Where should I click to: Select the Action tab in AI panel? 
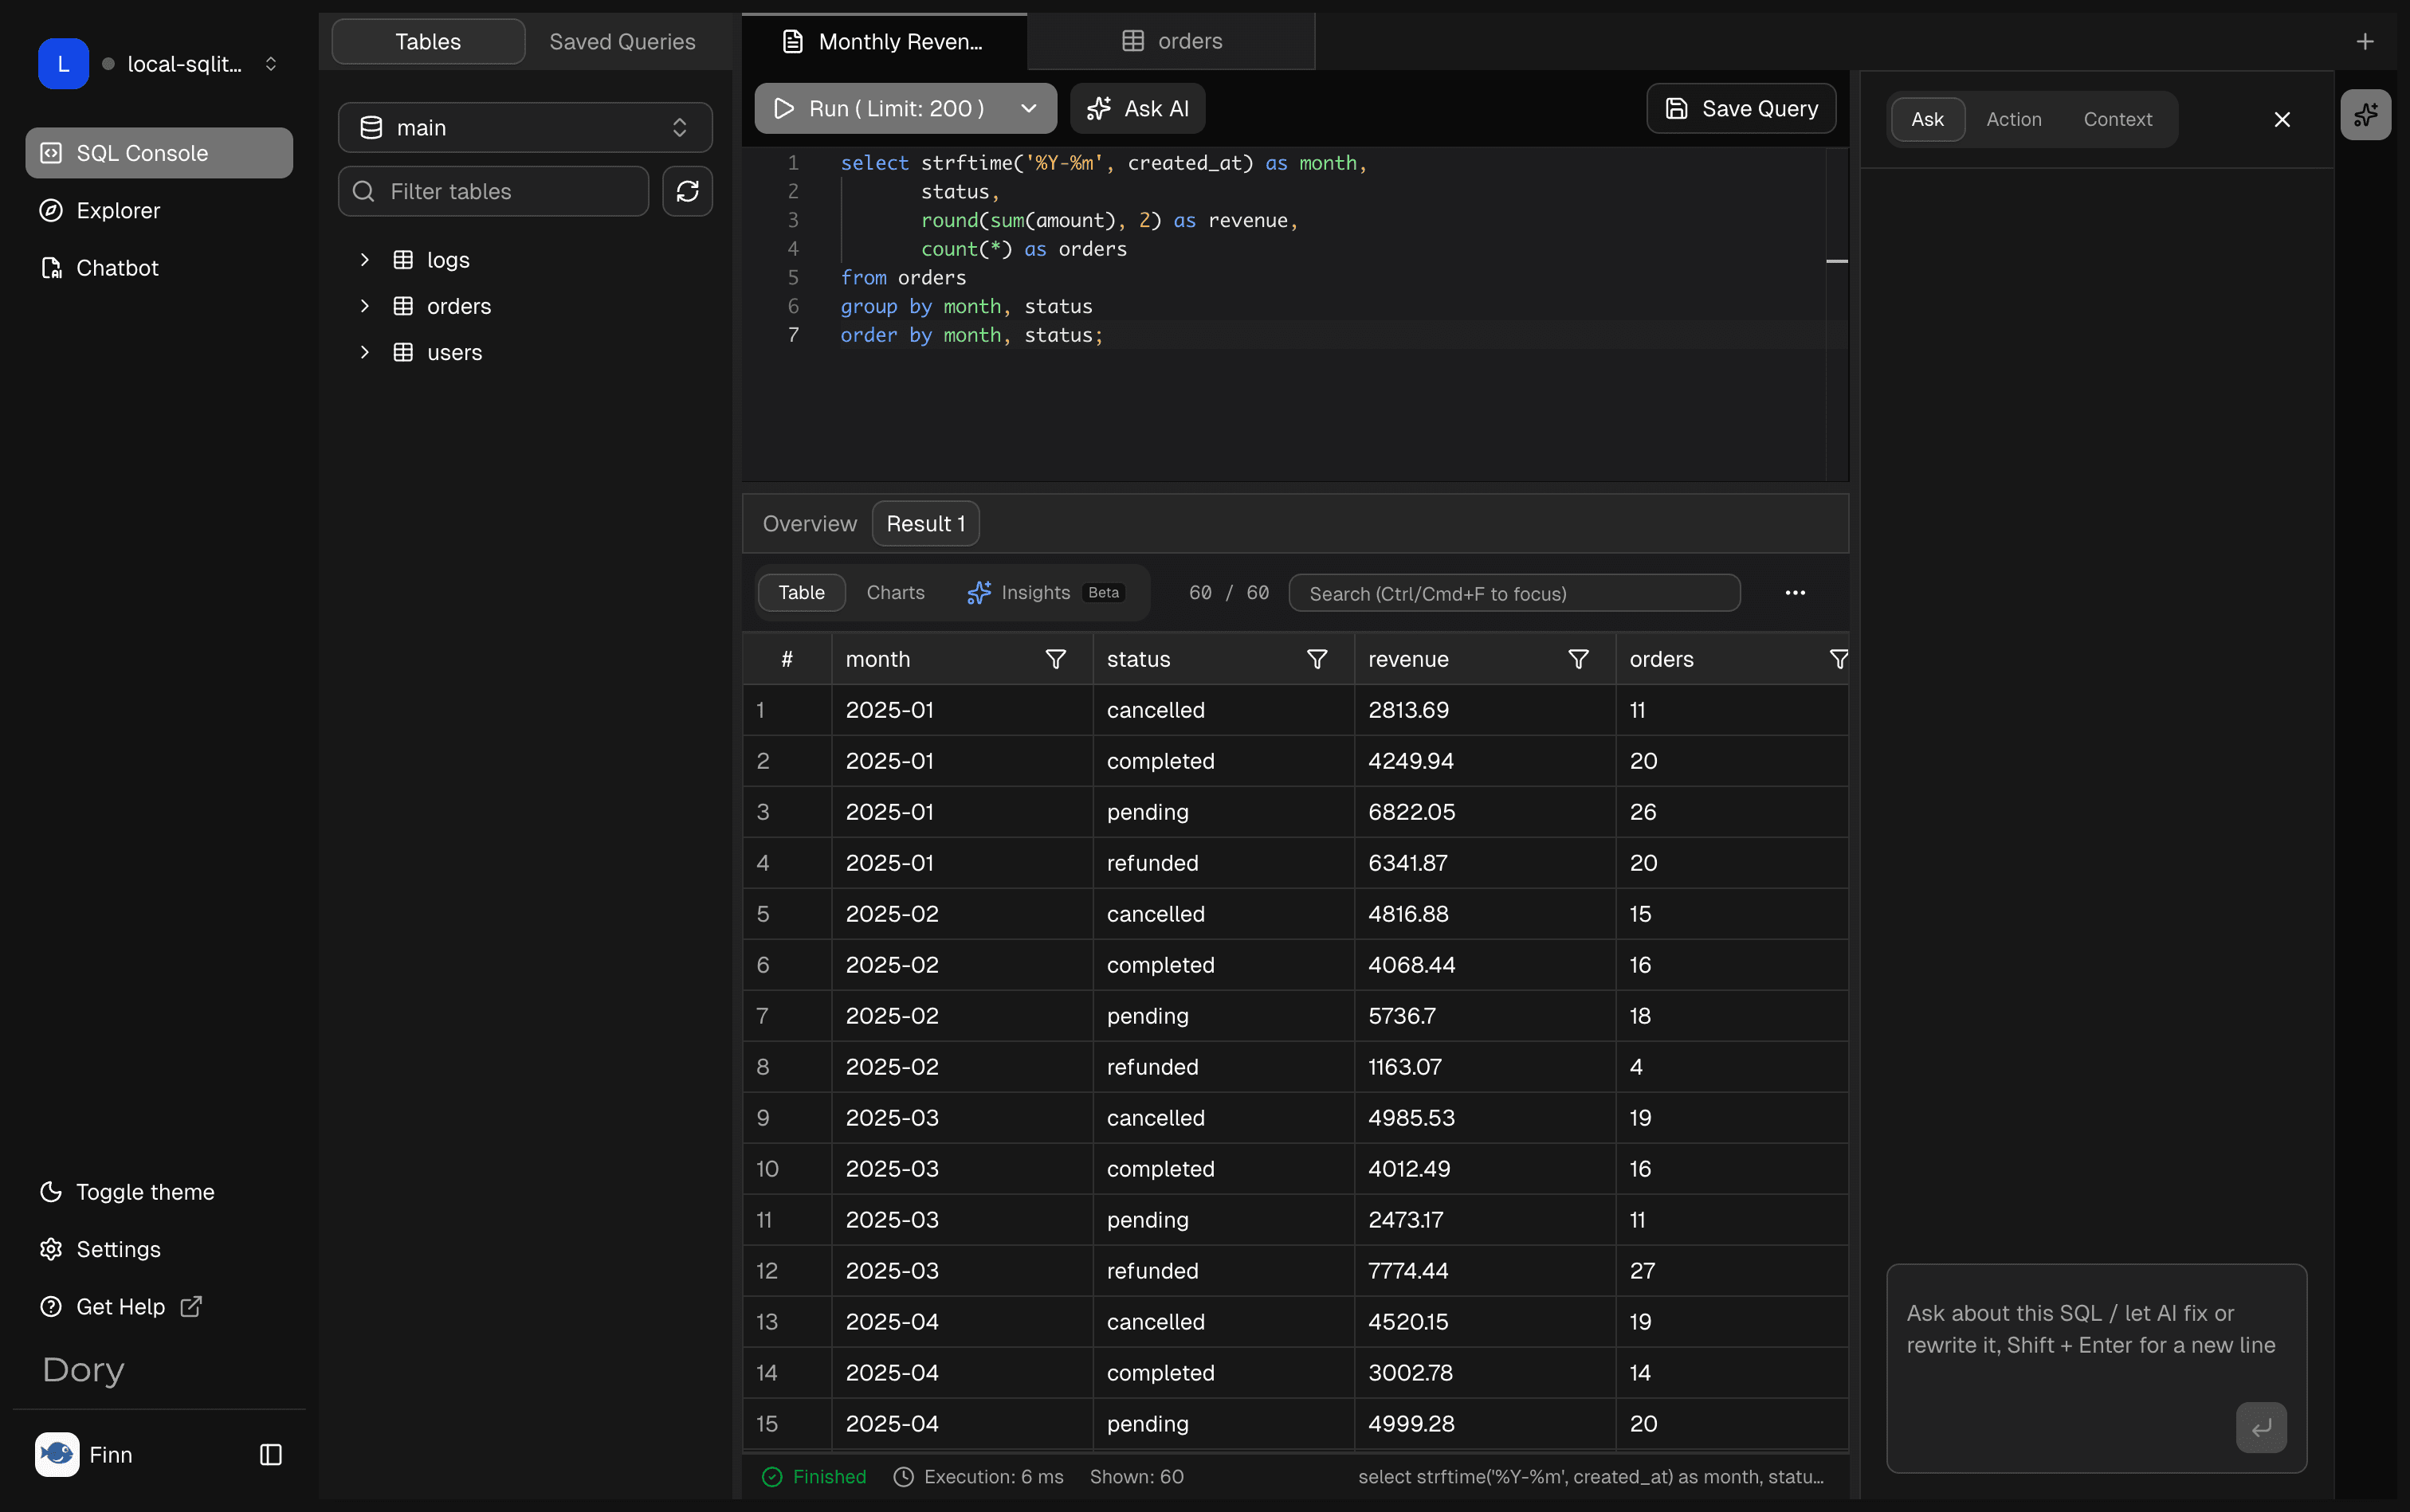click(2014, 119)
